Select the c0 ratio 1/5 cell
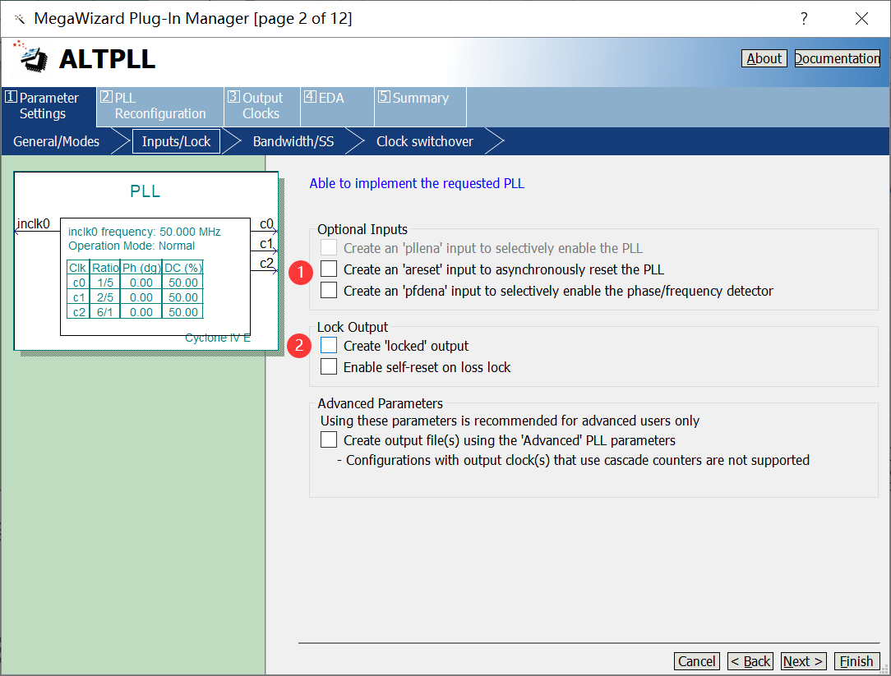The width and height of the screenshot is (891, 676). (x=104, y=283)
